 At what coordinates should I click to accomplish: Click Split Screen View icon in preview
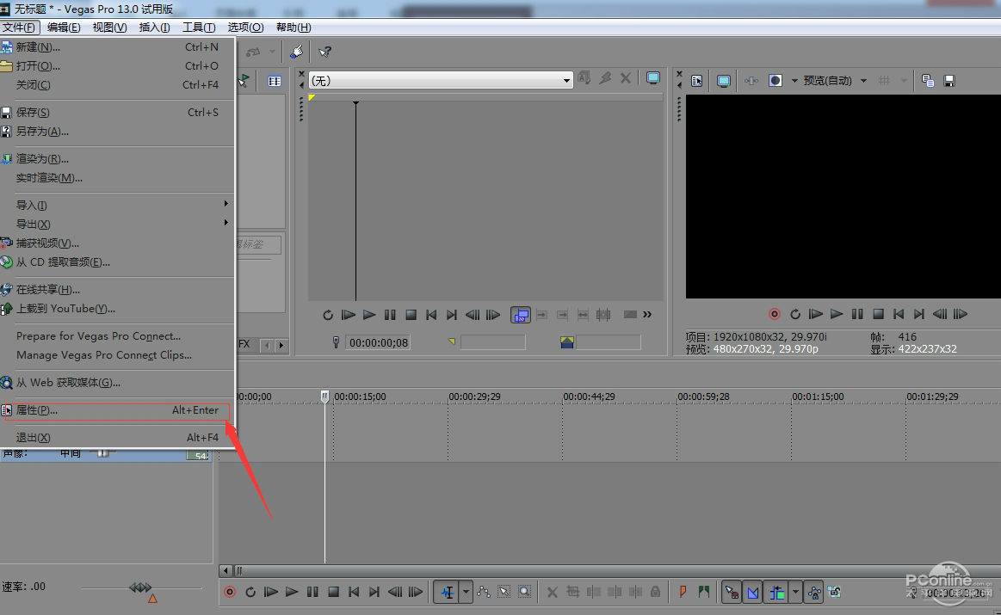pos(775,80)
